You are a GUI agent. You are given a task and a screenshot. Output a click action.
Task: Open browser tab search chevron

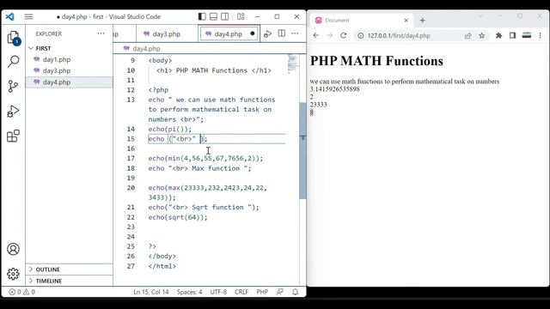(x=480, y=16)
